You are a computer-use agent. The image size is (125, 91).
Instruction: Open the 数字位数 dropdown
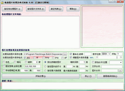point(106,54)
